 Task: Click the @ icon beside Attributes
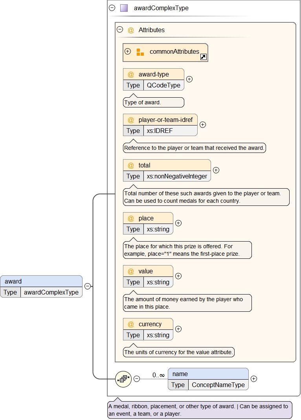coord(131,30)
